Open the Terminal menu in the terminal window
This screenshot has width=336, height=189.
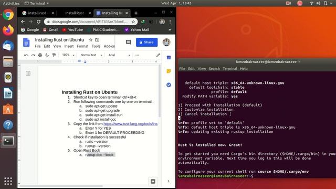click(x=230, y=69)
